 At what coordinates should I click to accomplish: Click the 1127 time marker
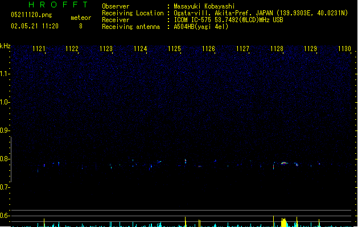tap(242, 49)
